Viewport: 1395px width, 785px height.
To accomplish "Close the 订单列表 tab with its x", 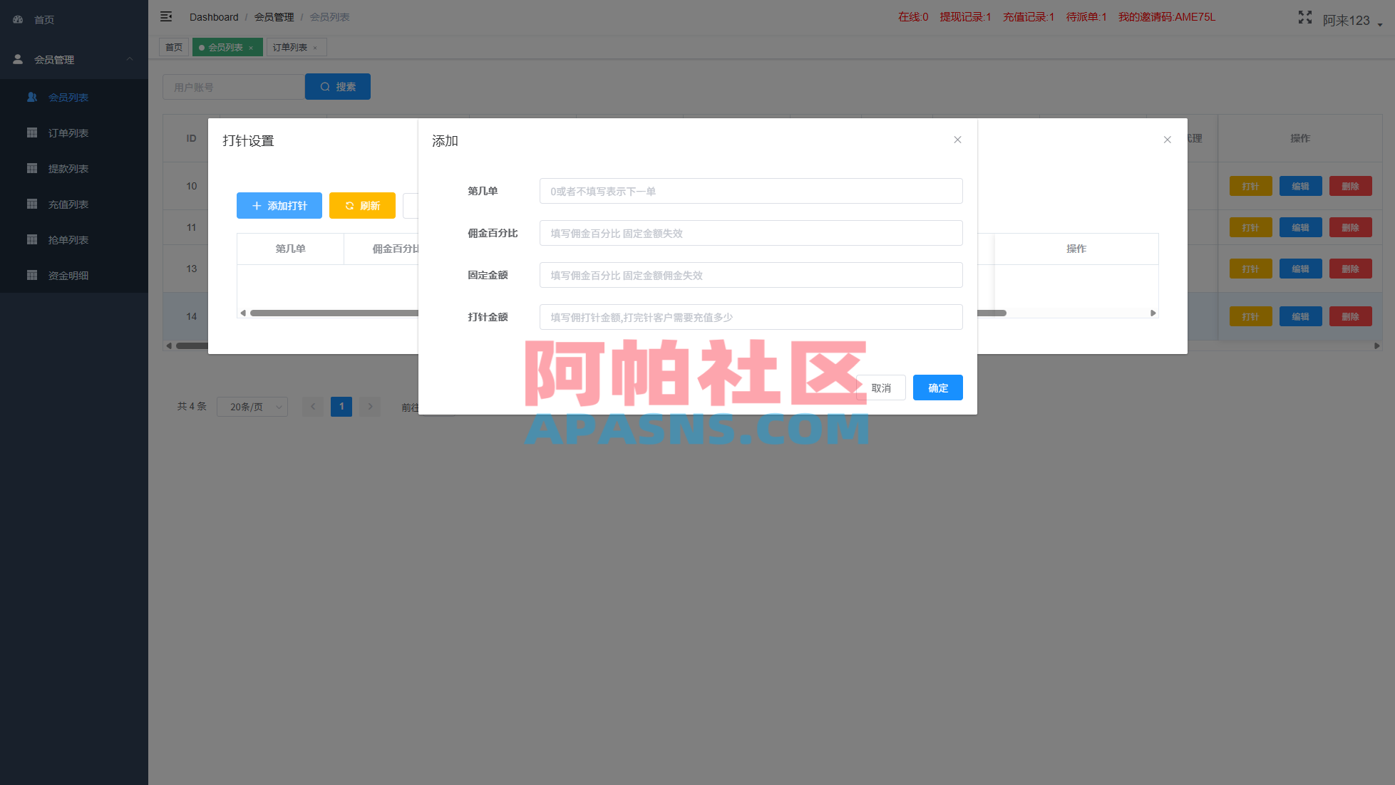I will click(x=315, y=48).
